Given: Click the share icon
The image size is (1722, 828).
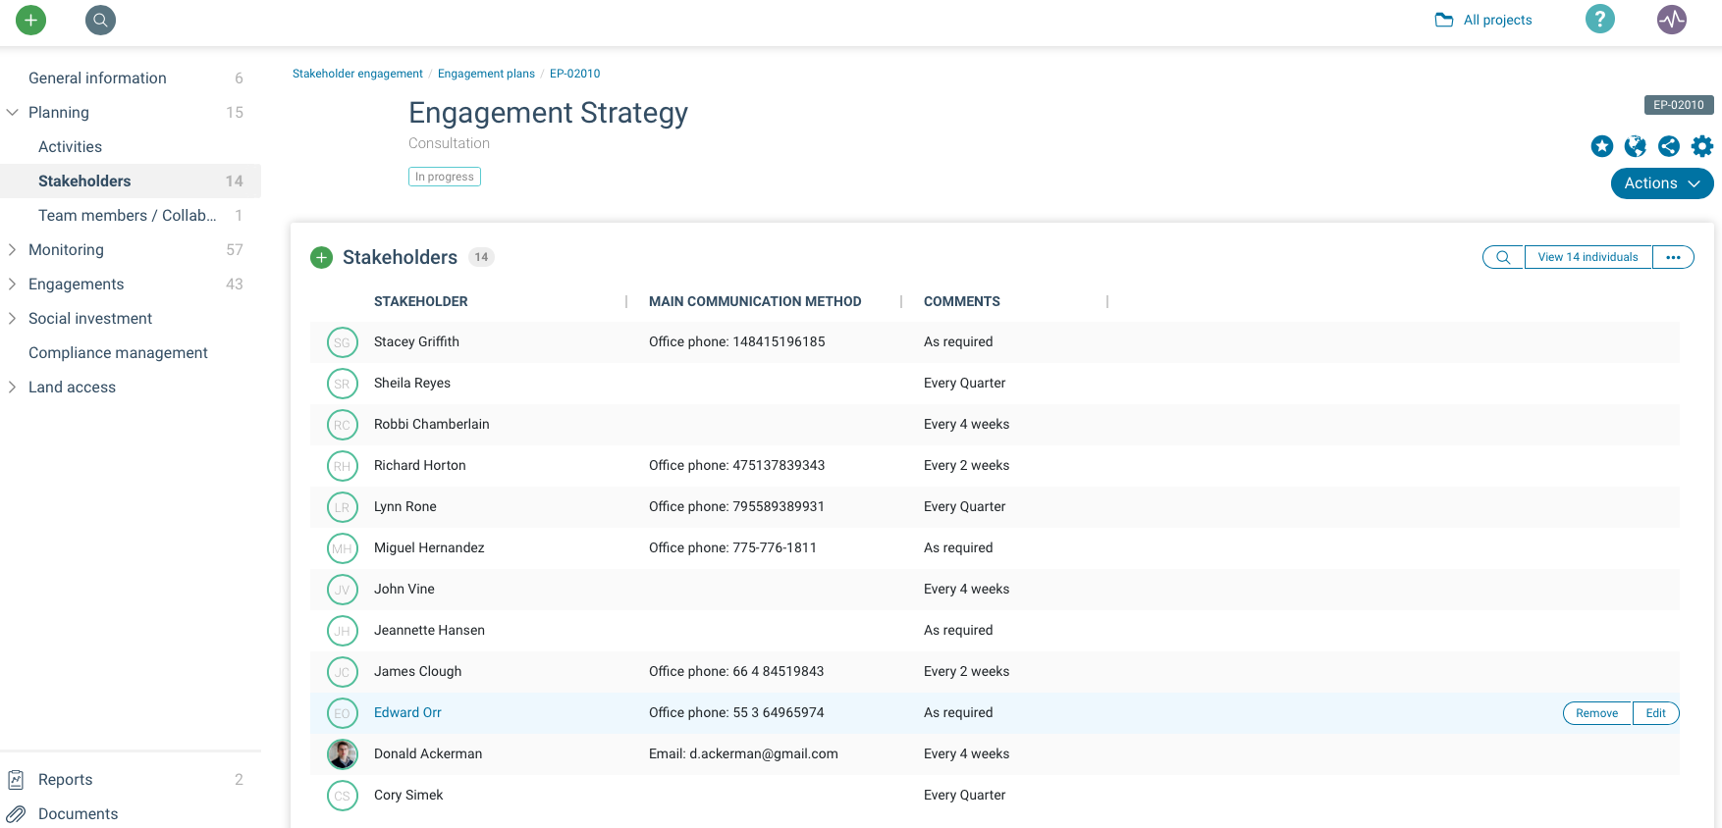Looking at the screenshot, I should [1668, 146].
